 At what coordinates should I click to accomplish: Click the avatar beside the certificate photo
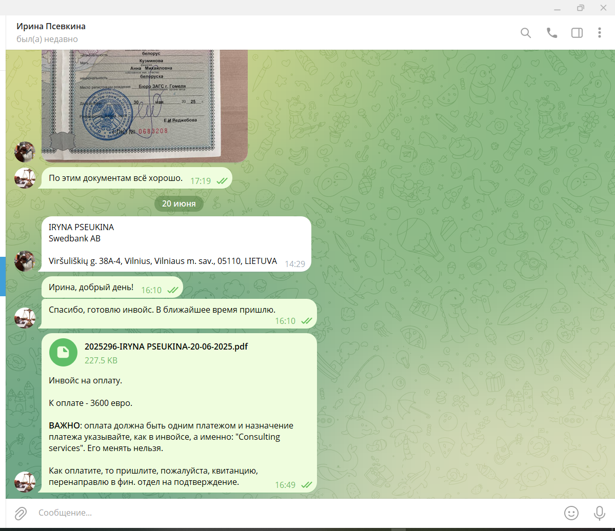[x=25, y=152]
